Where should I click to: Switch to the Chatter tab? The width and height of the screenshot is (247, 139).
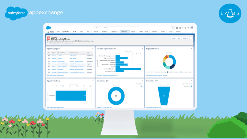pyautogui.click(x=140, y=32)
